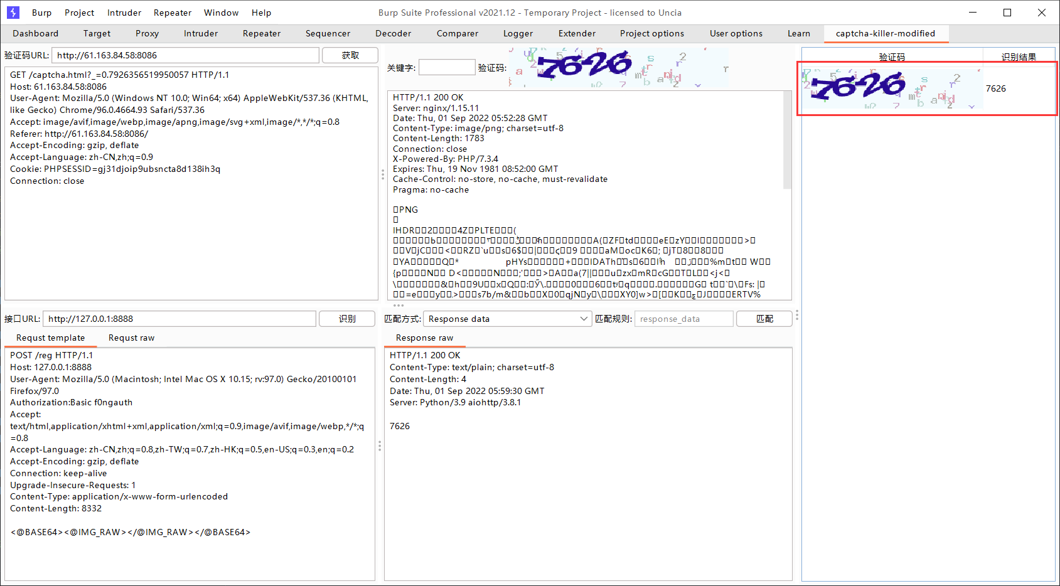Click the captcha preview image beside 验证码 label

coord(619,67)
